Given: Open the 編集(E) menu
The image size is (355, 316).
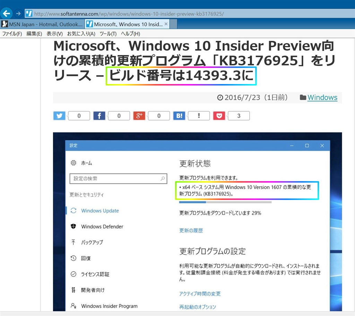Looking at the screenshot, I should [34, 34].
